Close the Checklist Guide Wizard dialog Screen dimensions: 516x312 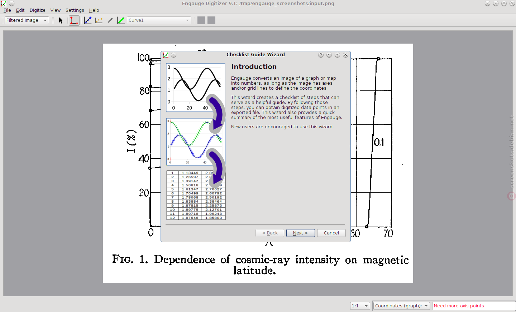point(345,55)
